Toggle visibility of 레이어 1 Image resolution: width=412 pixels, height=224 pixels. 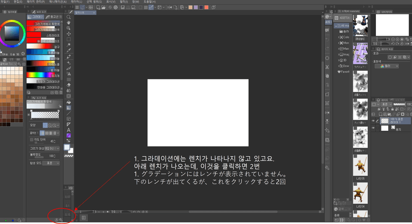coord(373,121)
